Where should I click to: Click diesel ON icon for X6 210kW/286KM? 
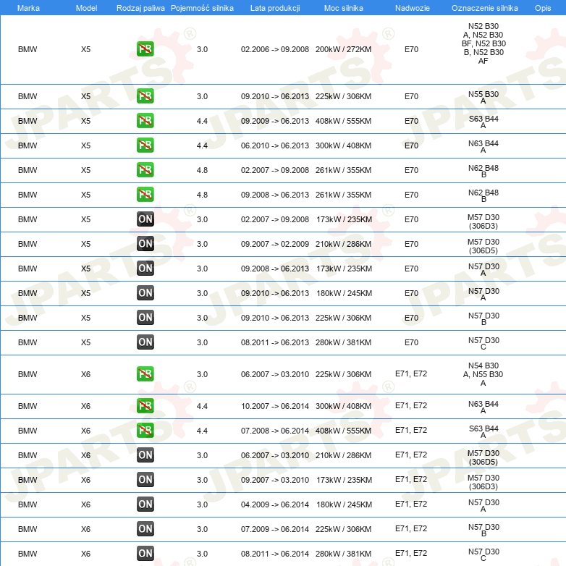point(145,455)
